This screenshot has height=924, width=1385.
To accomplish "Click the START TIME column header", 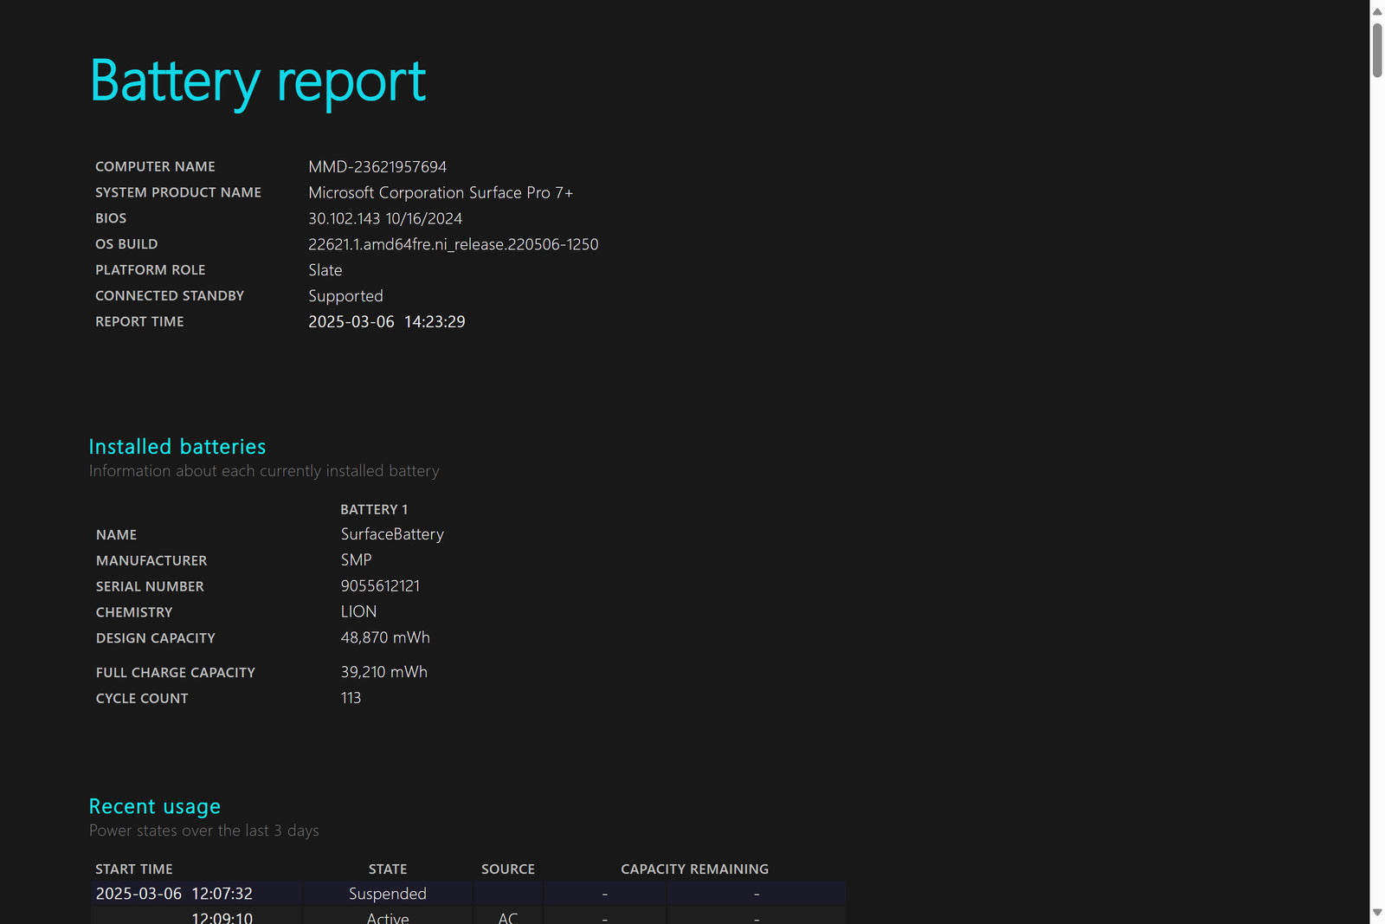I will click(x=134, y=869).
